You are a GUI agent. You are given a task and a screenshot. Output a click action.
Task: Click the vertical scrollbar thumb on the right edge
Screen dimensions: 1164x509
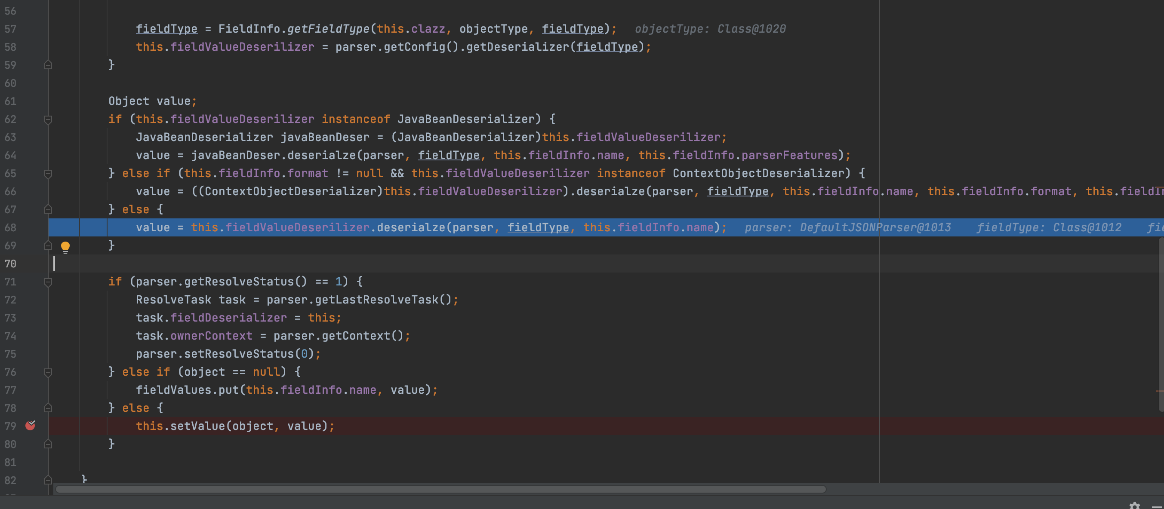click(x=1161, y=324)
